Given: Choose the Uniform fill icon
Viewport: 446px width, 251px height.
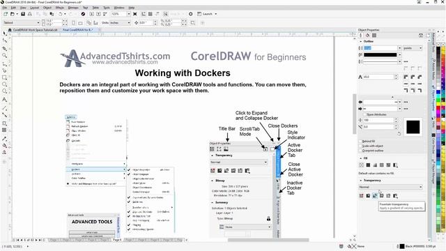Looking at the screenshot, I should 368,165.
